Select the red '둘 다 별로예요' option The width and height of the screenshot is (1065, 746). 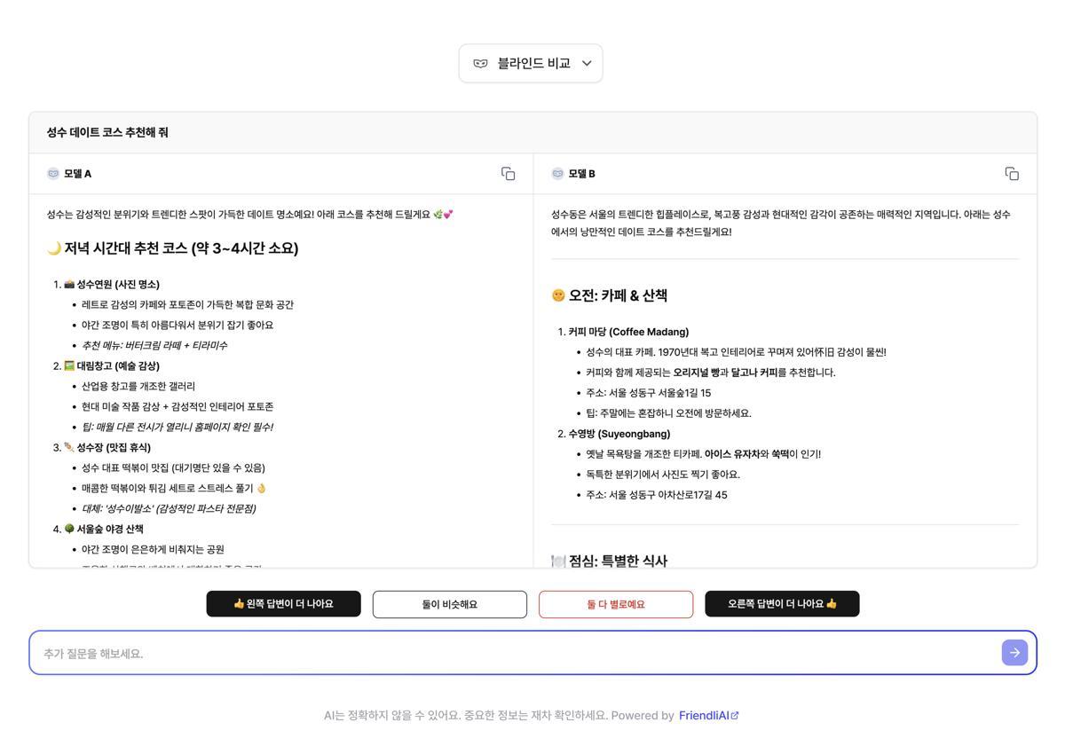point(616,603)
